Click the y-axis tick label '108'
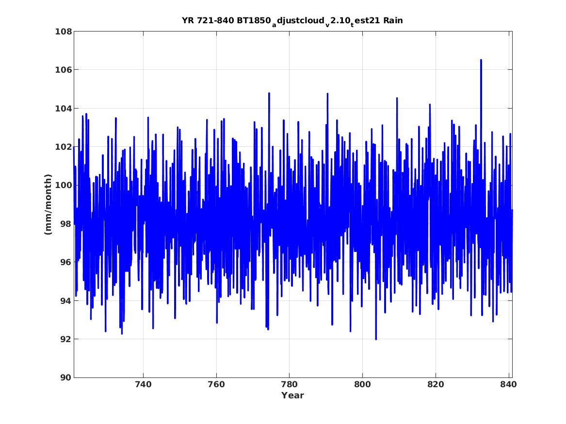 click(63, 31)
